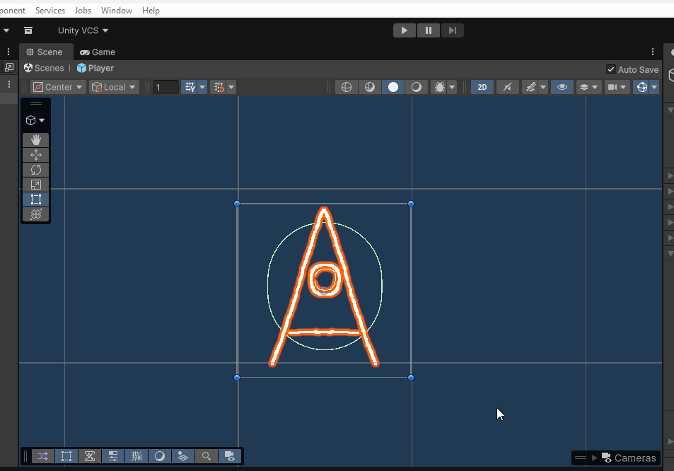Open Scene view more options menu
674x471 pixels.
653,52
